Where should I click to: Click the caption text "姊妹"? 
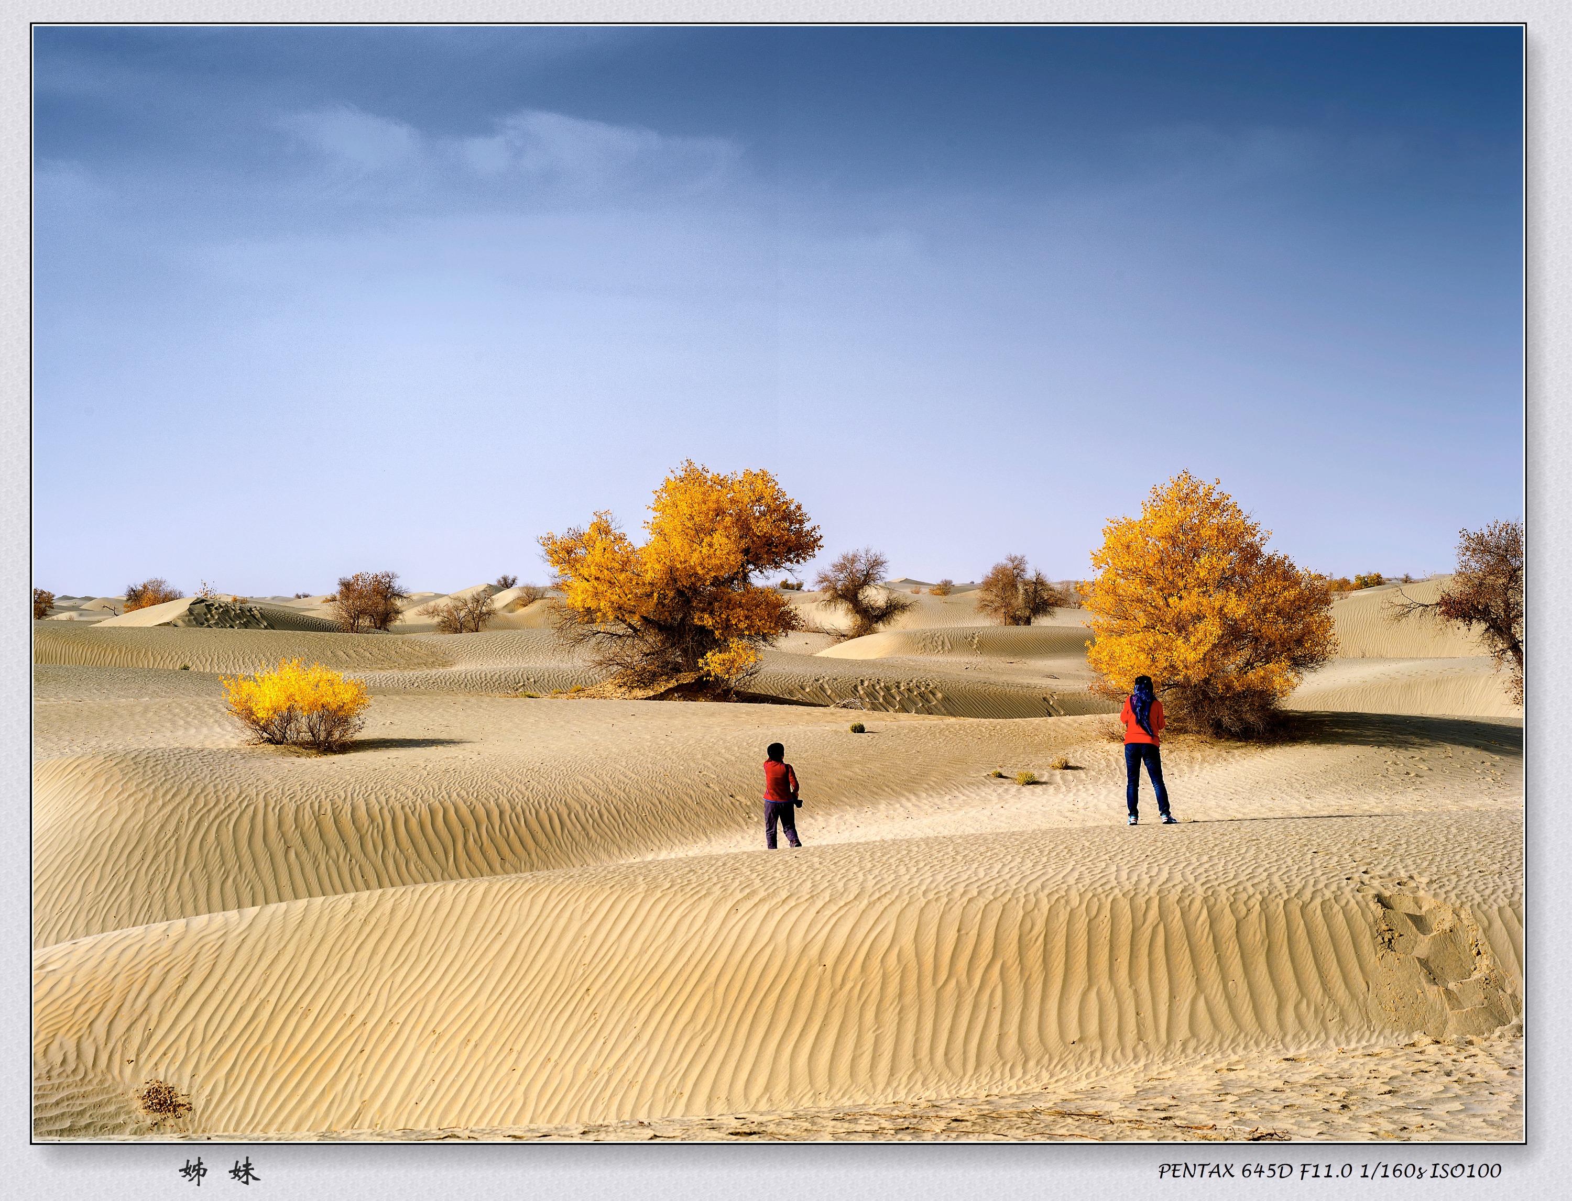(220, 1172)
